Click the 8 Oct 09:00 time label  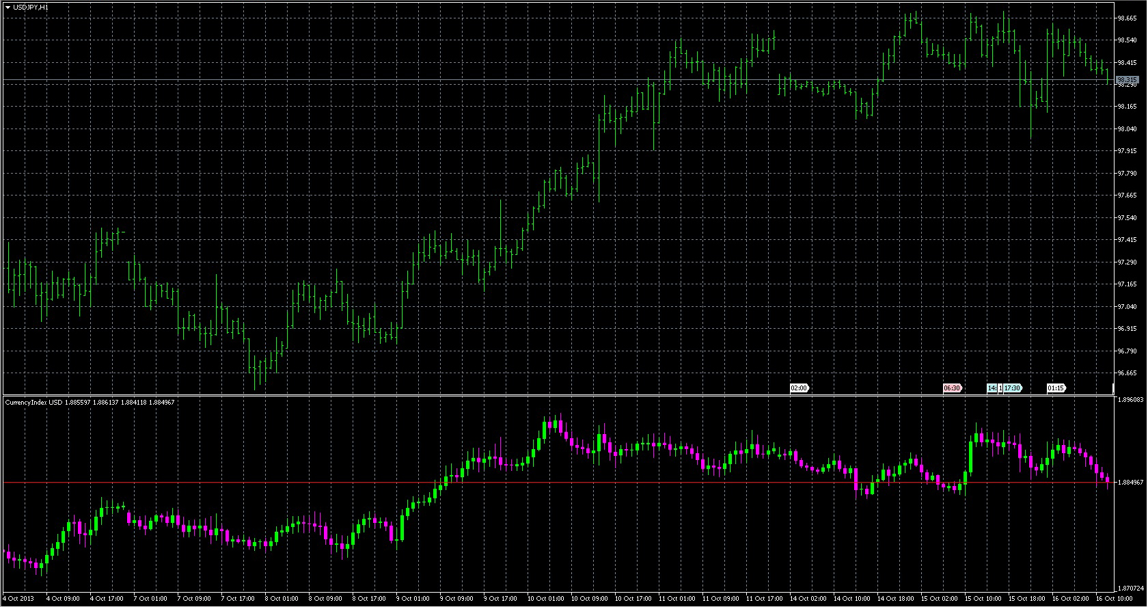[x=325, y=599]
